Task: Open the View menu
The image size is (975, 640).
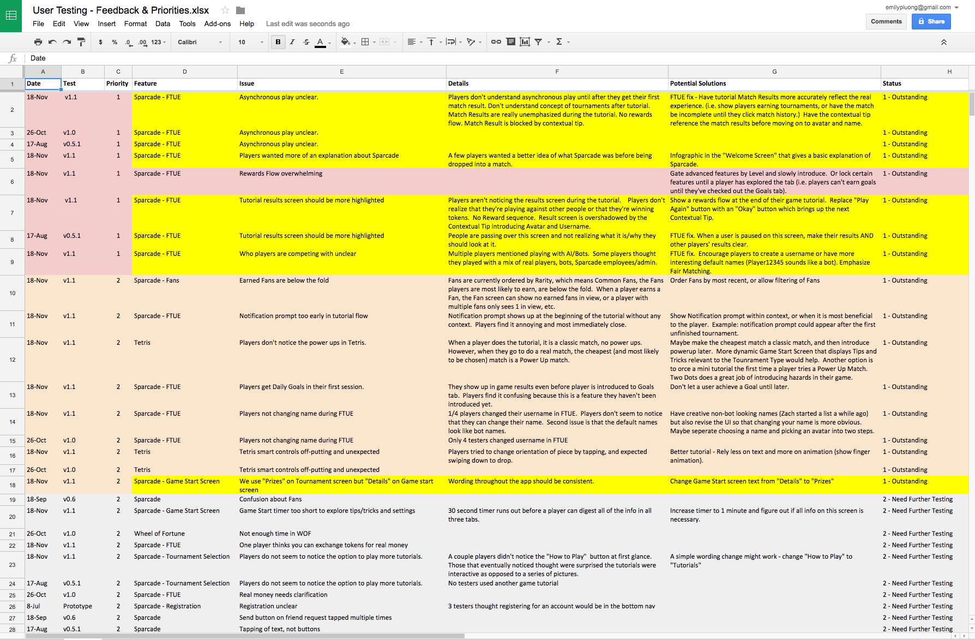Action: point(81,23)
